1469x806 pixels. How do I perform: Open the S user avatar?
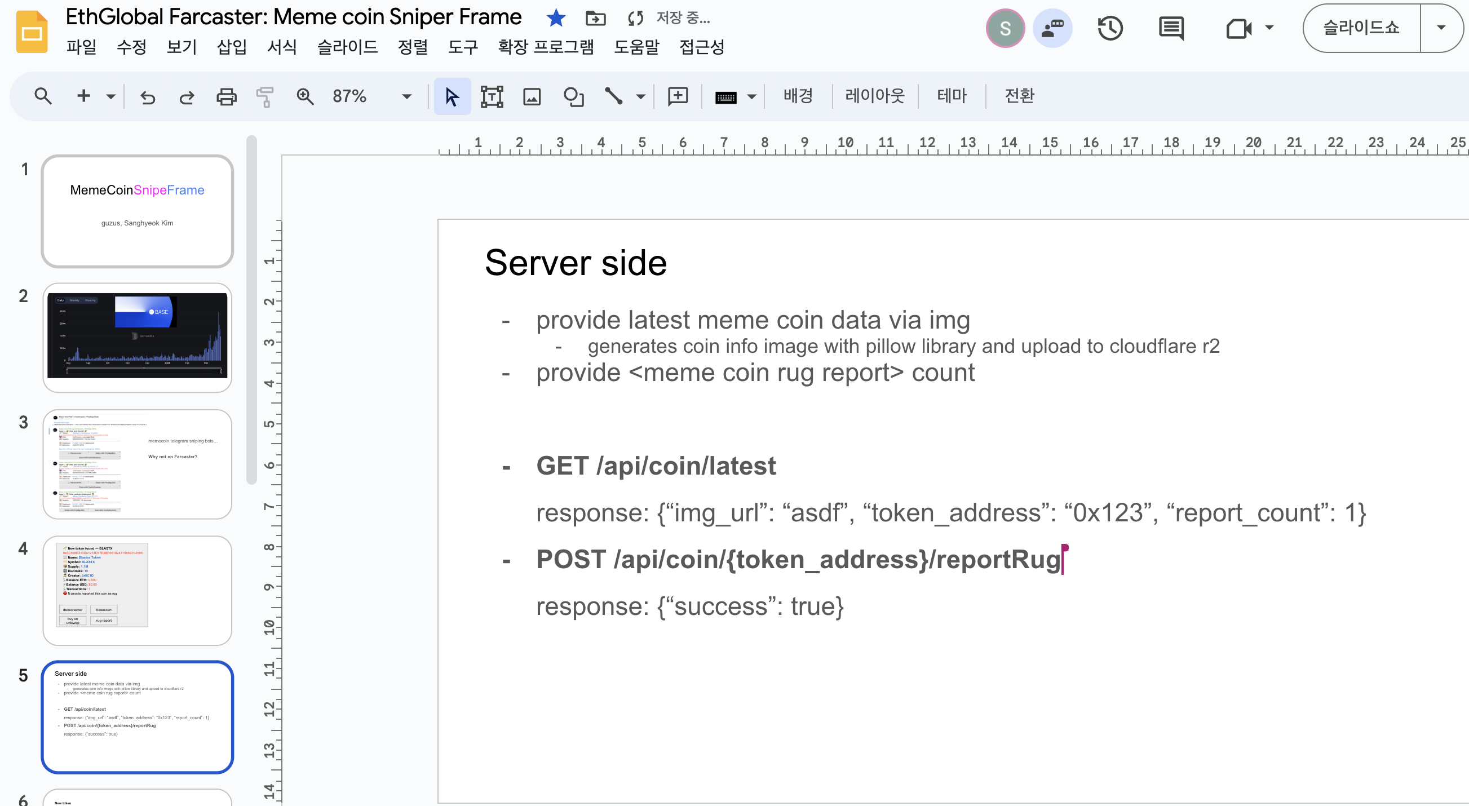[1006, 28]
